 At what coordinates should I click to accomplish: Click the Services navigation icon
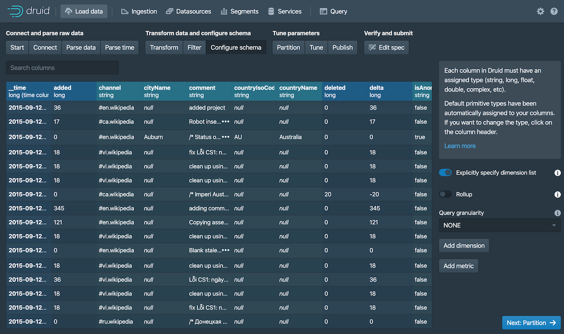(x=285, y=11)
